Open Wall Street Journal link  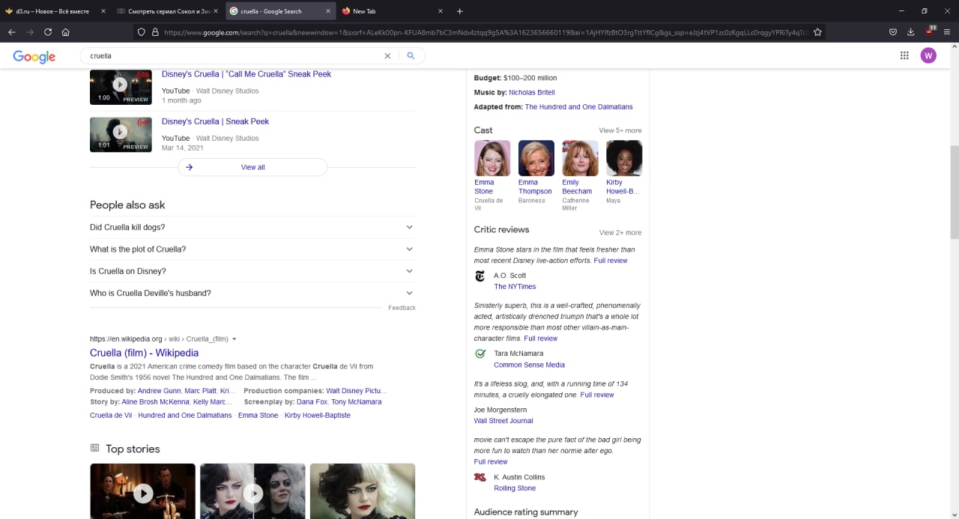[503, 421]
